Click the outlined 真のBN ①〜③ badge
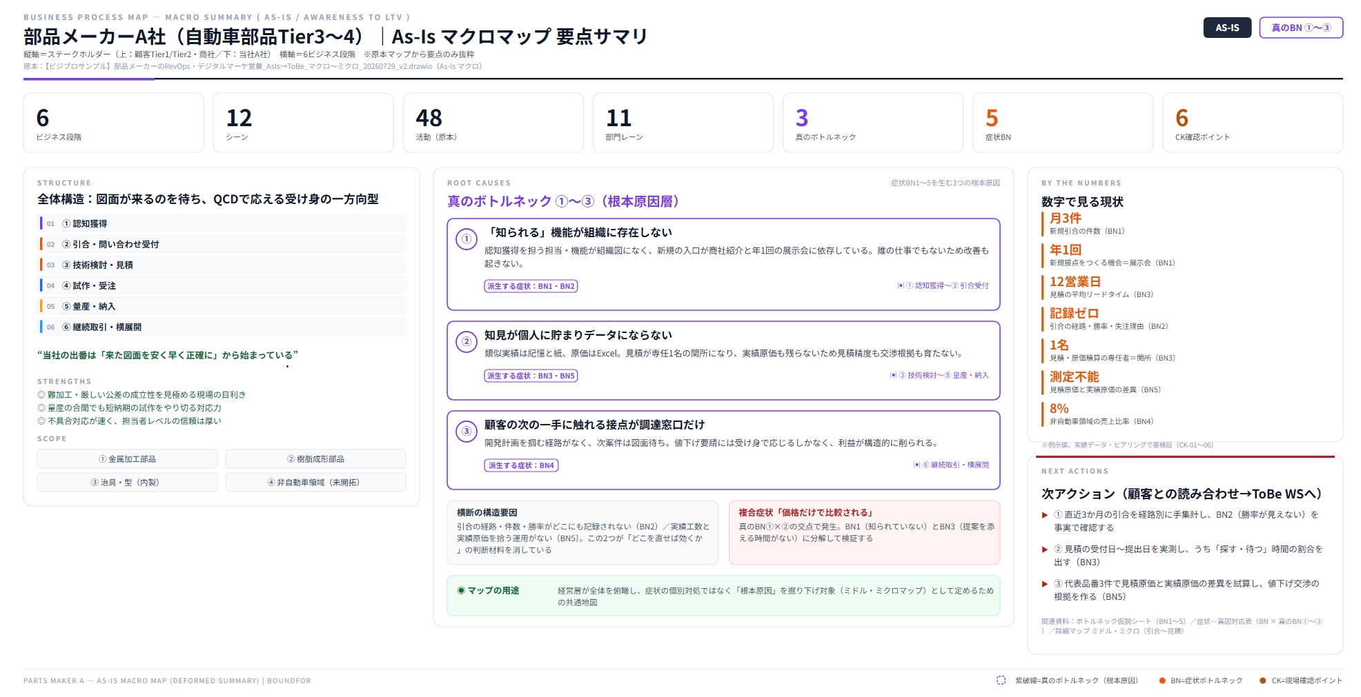The image size is (1361, 697). coord(1301,28)
